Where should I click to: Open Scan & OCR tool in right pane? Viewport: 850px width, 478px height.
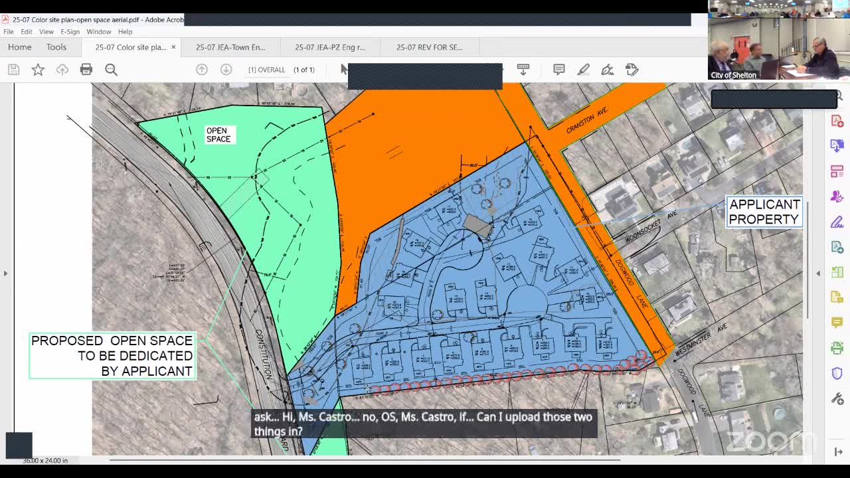[x=837, y=348]
